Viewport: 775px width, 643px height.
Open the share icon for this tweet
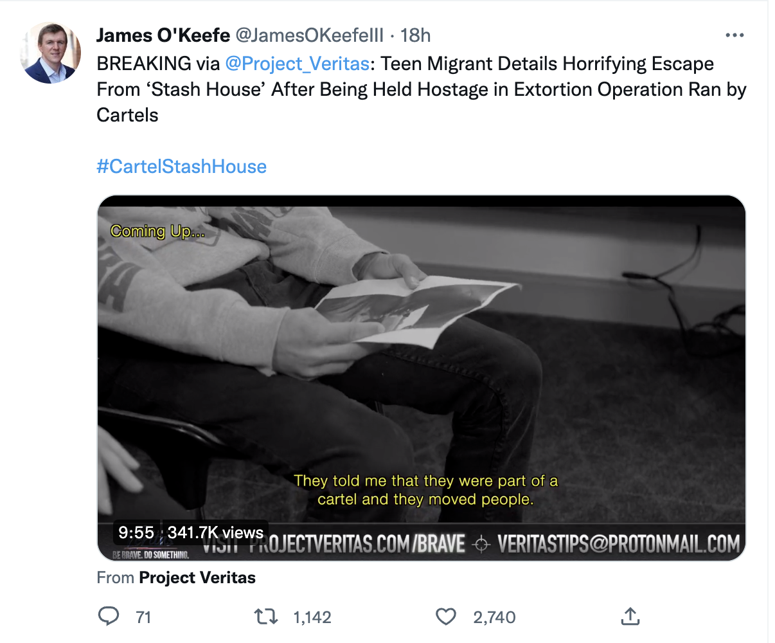[630, 617]
